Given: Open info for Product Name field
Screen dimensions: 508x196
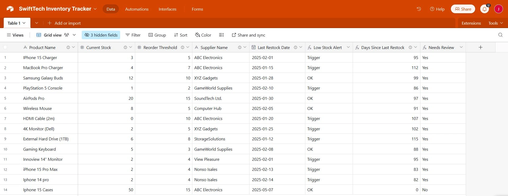Looking at the screenshot, I should coord(68,47).
